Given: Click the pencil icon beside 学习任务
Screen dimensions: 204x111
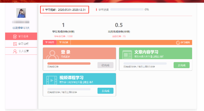Looking at the screenshot, I should click(x=15, y=36).
